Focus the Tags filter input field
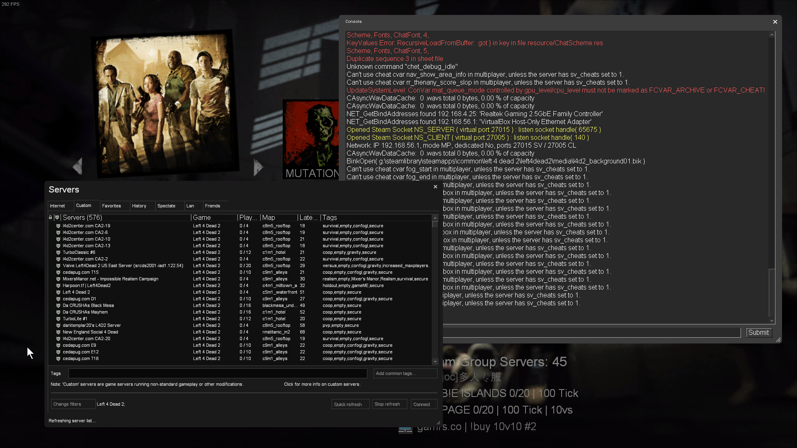This screenshot has width=797, height=448. [x=218, y=373]
